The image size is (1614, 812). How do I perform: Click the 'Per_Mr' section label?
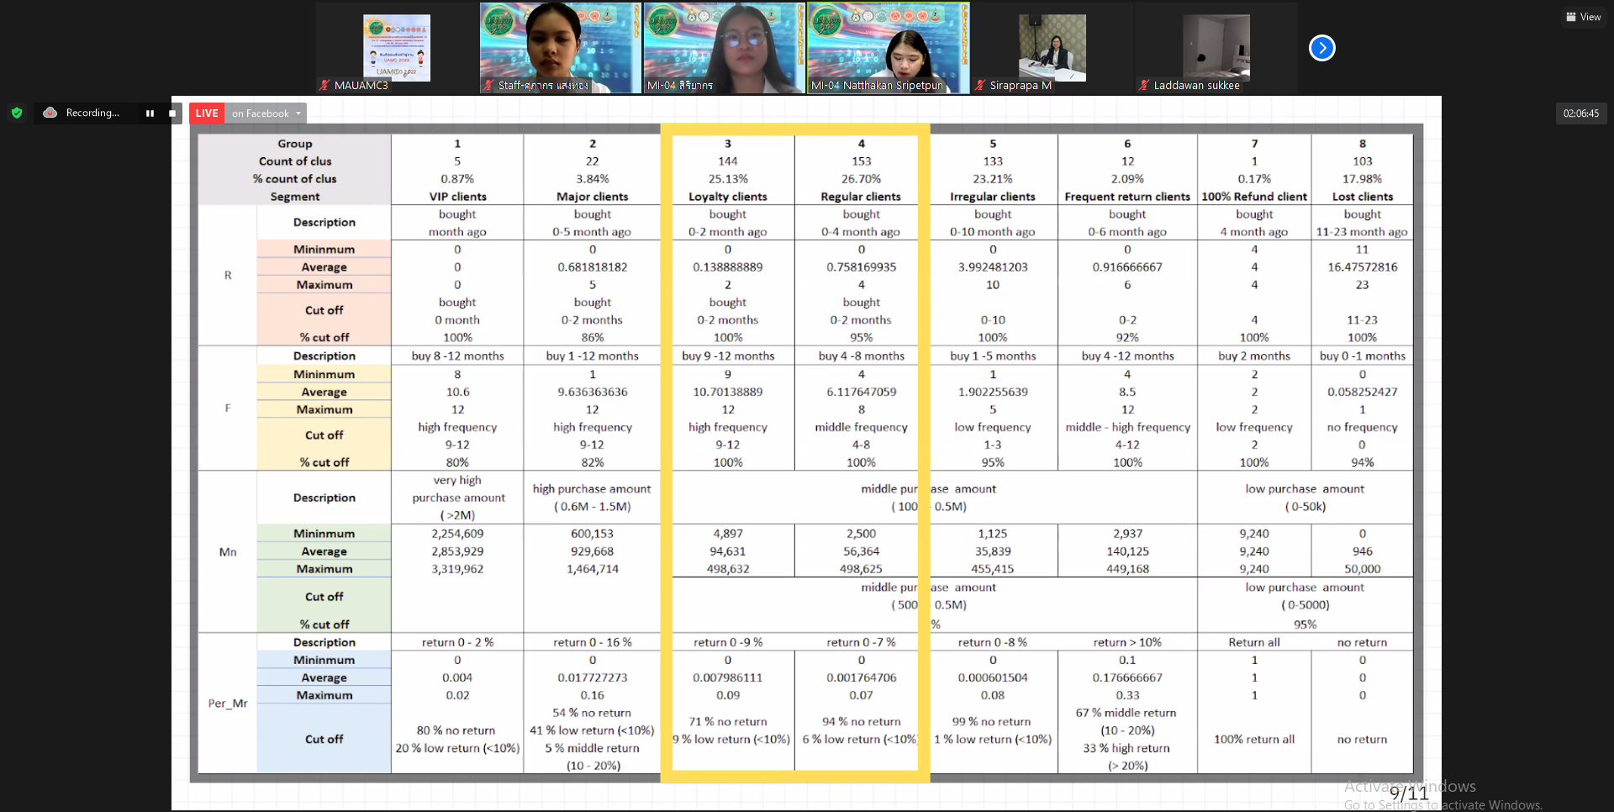pyautogui.click(x=228, y=704)
